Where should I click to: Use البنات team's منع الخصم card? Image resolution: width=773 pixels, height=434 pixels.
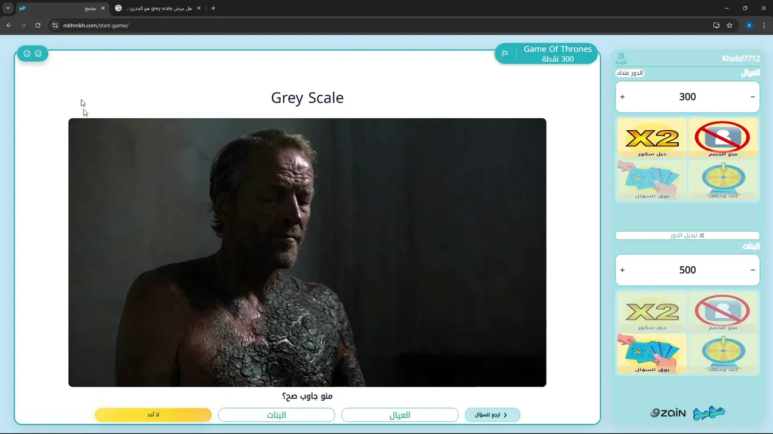pyautogui.click(x=723, y=312)
